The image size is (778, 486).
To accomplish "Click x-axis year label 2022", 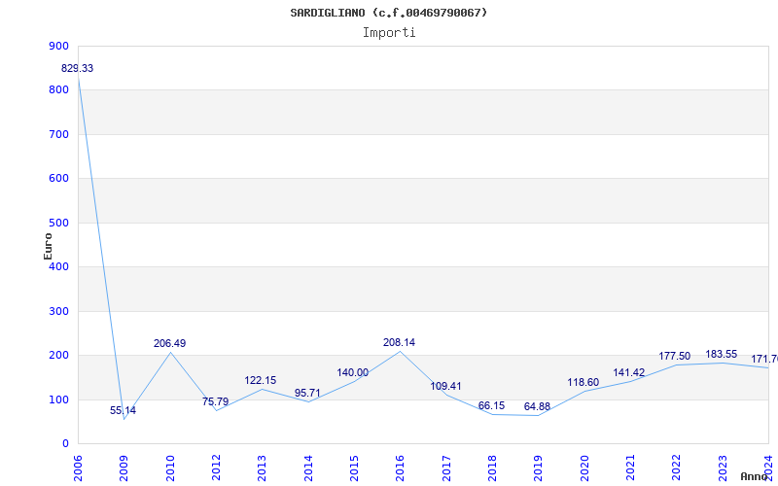I will (x=676, y=468).
